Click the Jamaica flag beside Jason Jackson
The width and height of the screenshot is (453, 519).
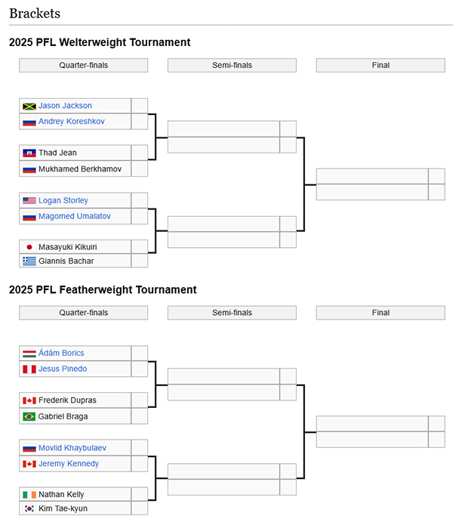pyautogui.click(x=29, y=107)
